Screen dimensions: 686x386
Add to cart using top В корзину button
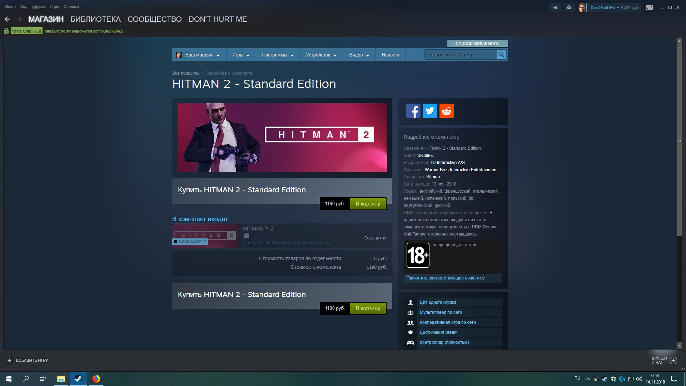click(x=368, y=204)
